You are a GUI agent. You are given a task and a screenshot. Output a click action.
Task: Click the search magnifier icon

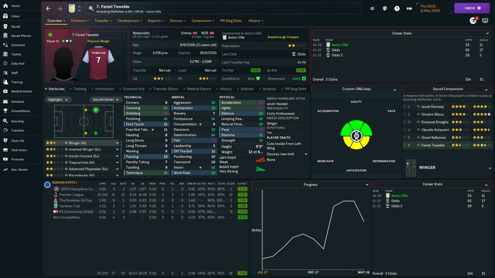(91, 8)
